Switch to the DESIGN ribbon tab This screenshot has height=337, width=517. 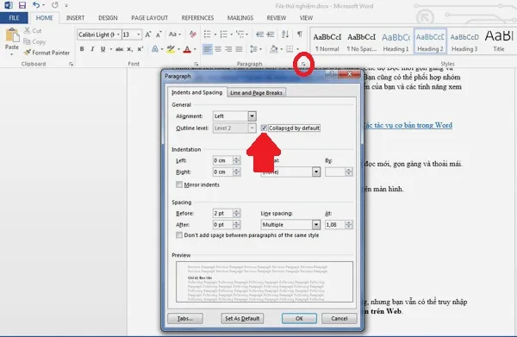[108, 18]
